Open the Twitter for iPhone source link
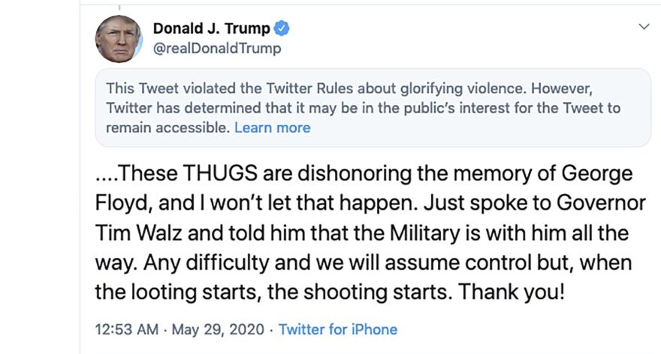Image resolution: width=661 pixels, height=354 pixels. (x=338, y=329)
